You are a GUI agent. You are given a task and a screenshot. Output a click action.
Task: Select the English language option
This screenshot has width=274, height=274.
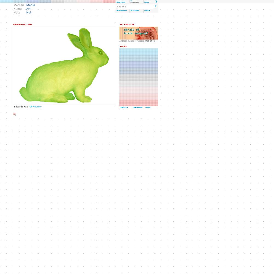point(134,2)
